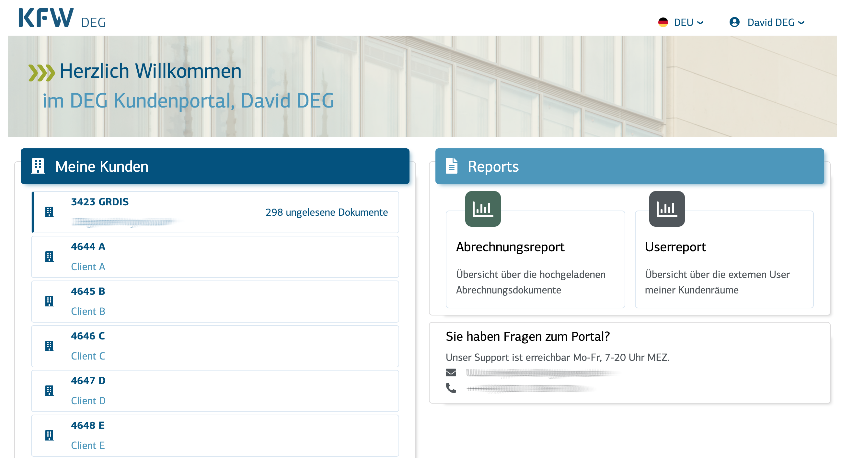Open the Userreport card title
Viewport: 865px width, 458px height.
(675, 247)
